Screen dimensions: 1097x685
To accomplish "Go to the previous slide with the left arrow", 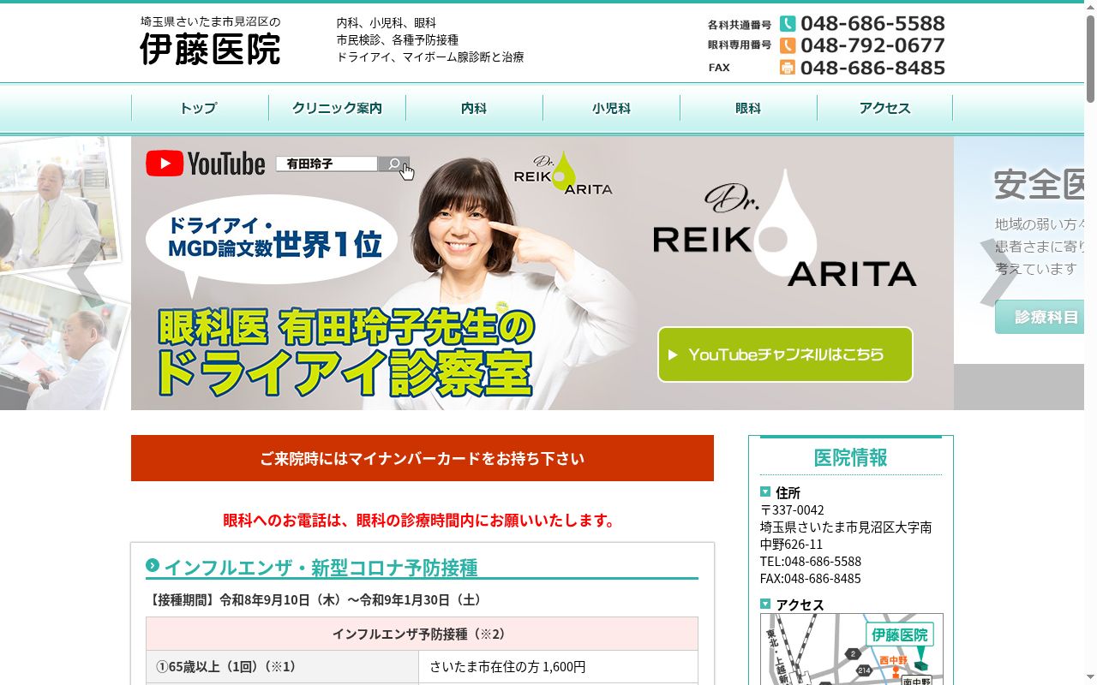I will coord(86,273).
